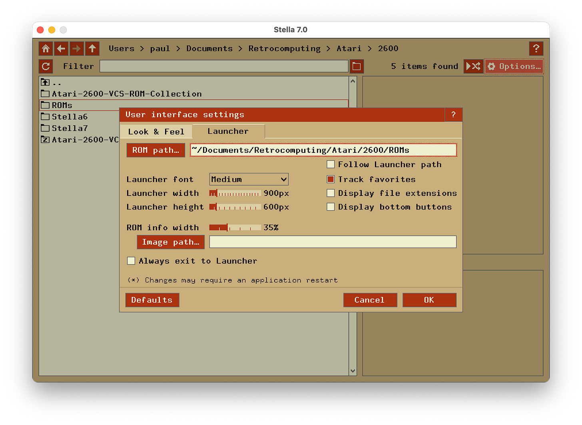Enable Display bottom buttons
Viewport: 582px width, 425px height.
[331, 207]
